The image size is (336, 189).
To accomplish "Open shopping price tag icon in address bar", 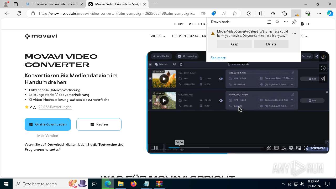I will point(214,13).
